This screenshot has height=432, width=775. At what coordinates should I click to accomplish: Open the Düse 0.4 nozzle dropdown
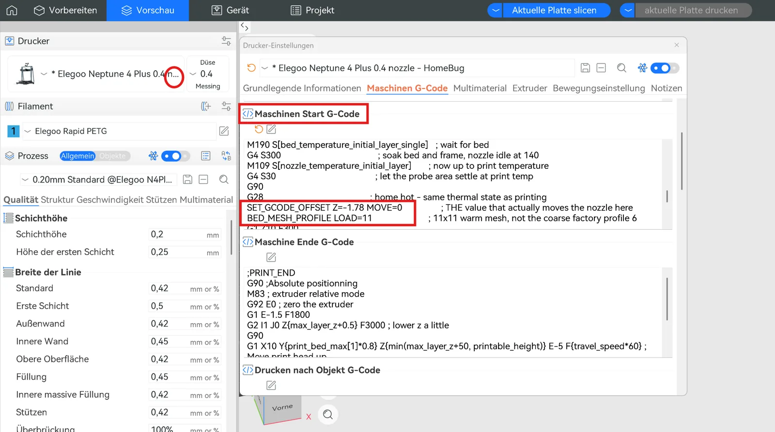[x=207, y=74]
